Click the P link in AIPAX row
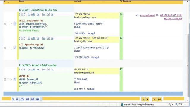This screenshot has width=190, height=107. [x=24, y=14]
